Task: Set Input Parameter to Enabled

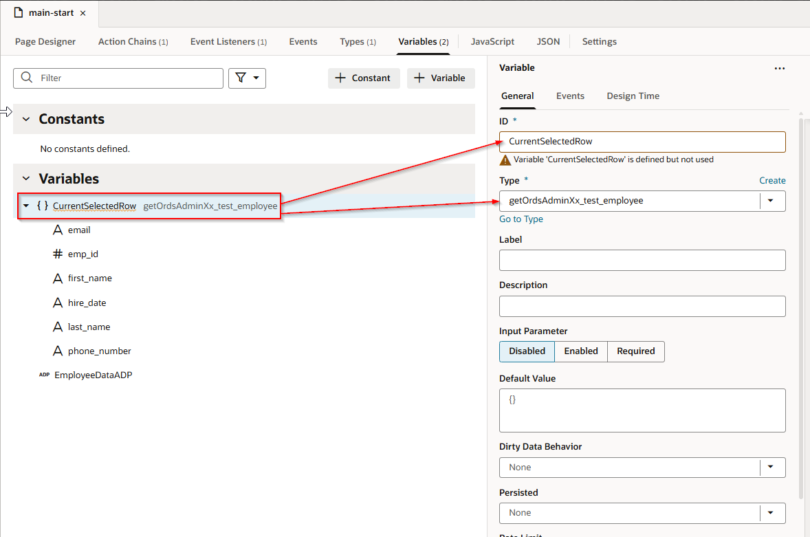Action: pos(581,351)
